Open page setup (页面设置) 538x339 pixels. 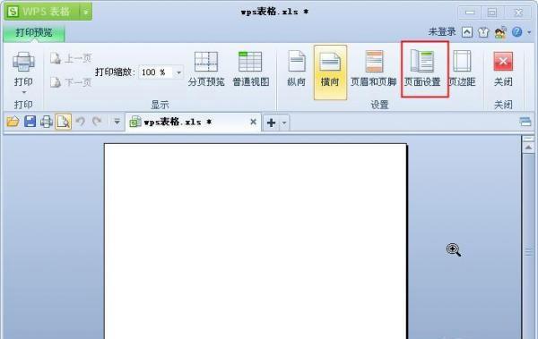pyautogui.click(x=422, y=69)
